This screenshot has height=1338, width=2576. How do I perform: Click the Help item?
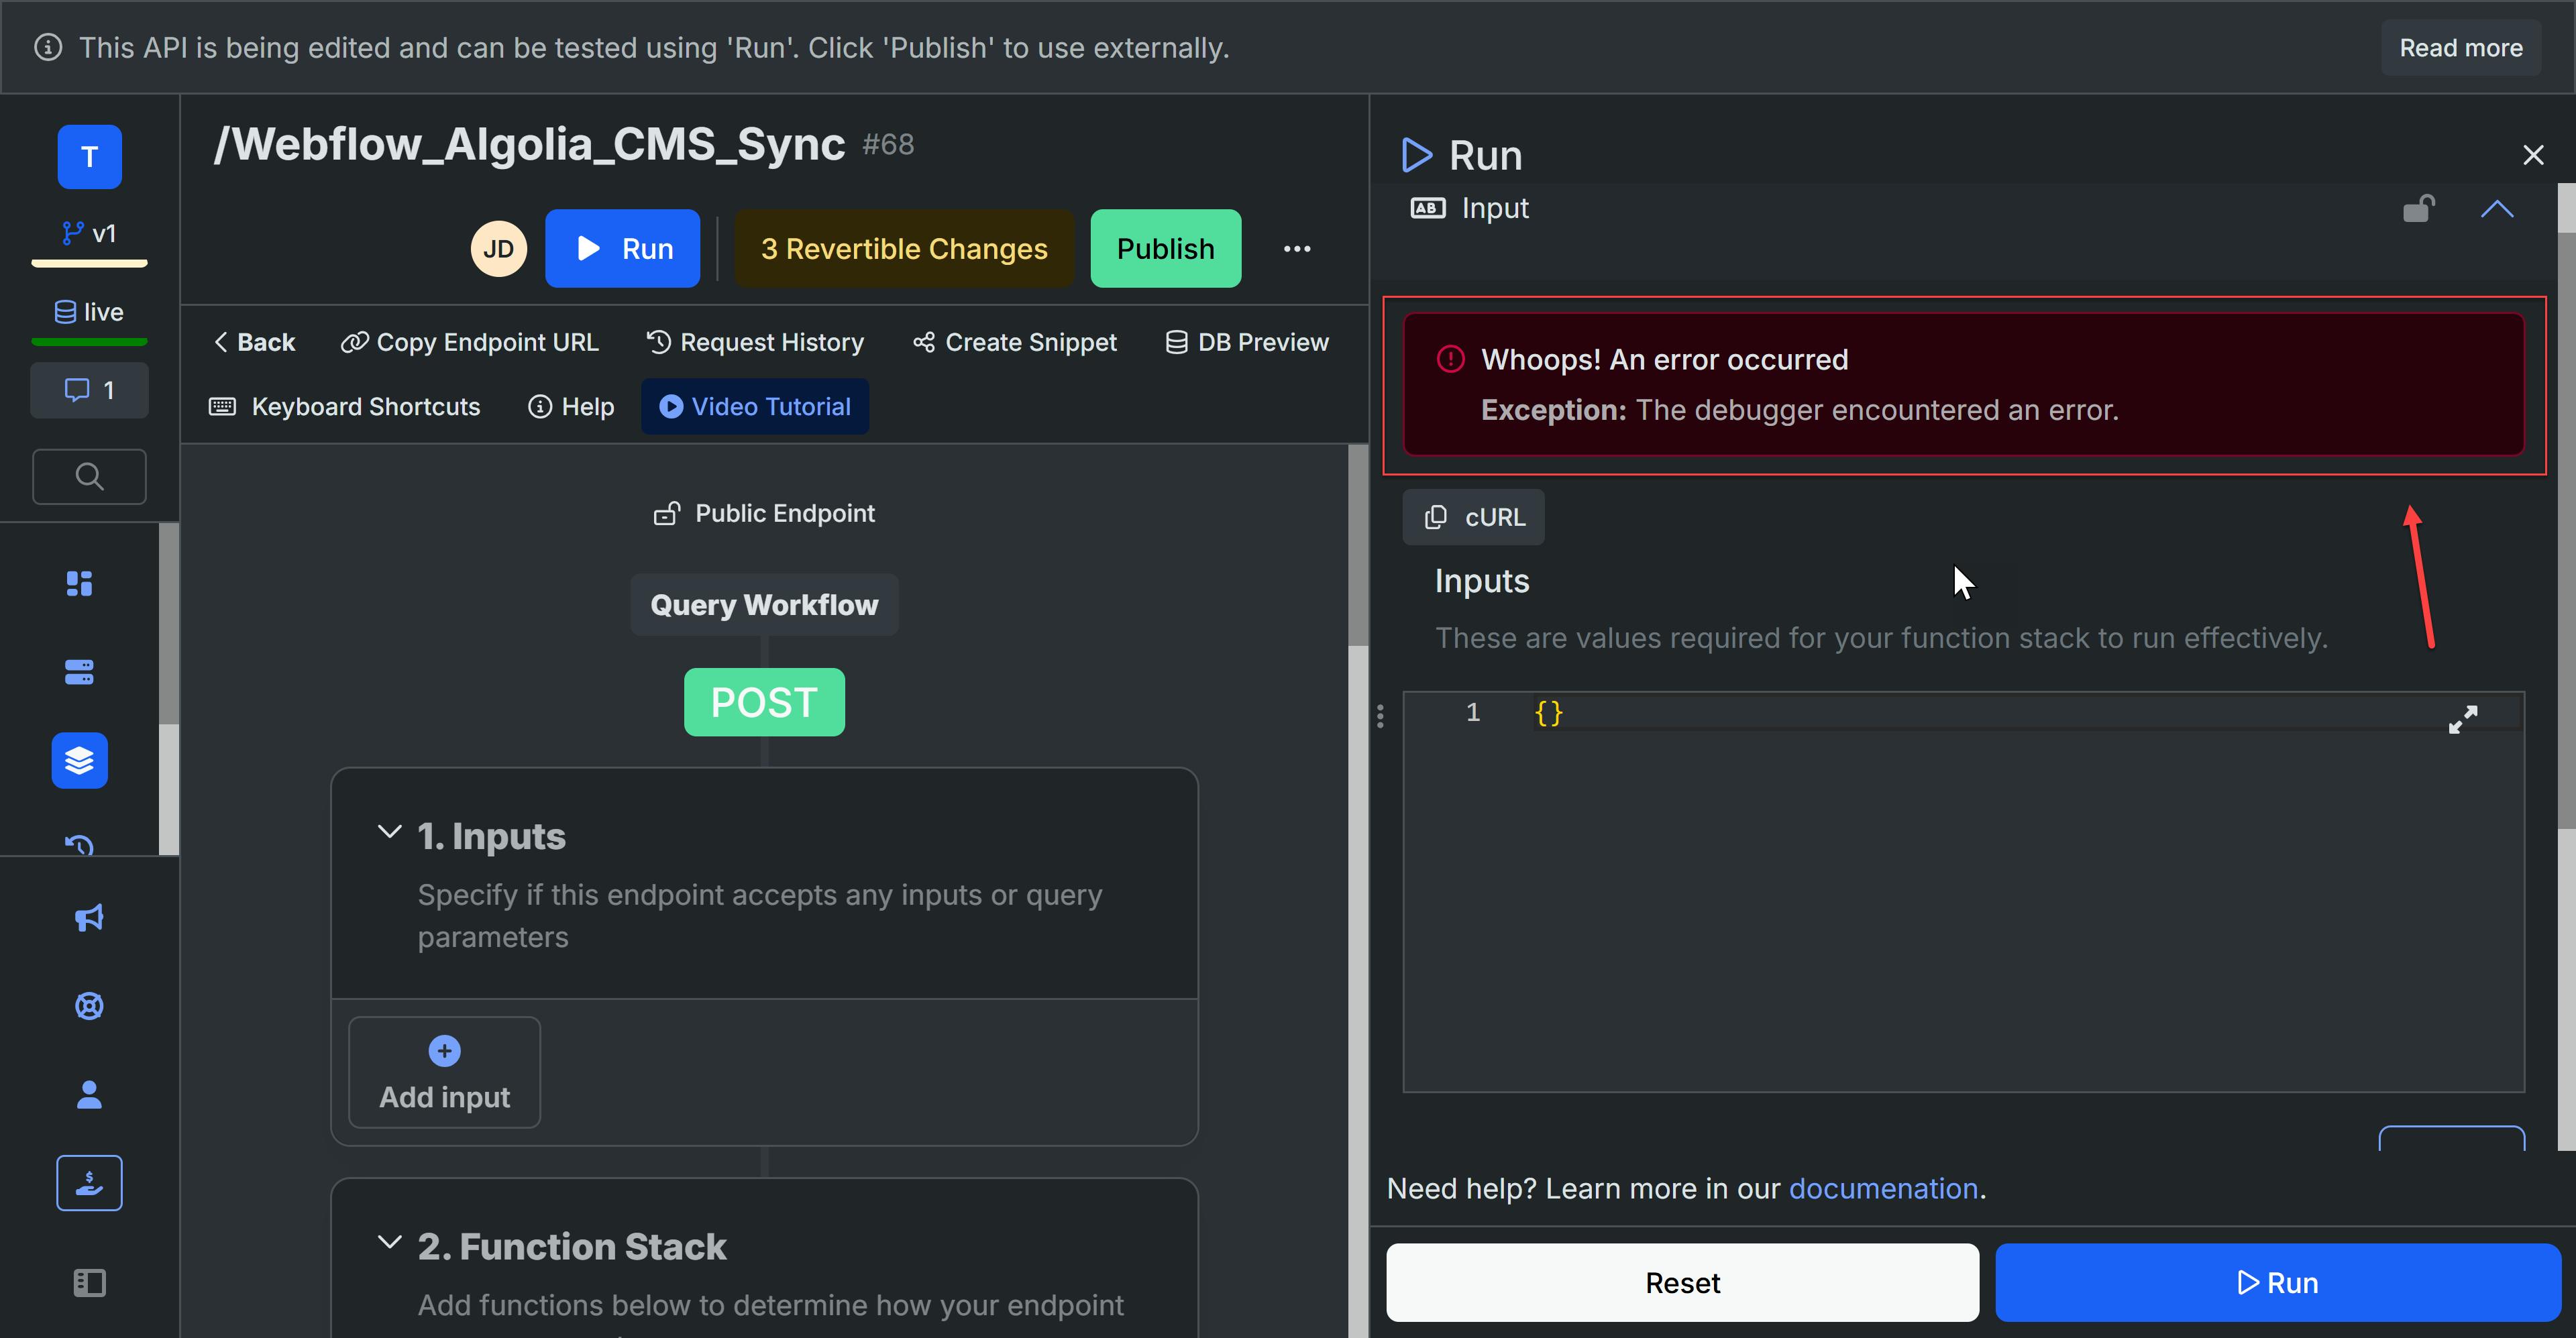click(571, 407)
